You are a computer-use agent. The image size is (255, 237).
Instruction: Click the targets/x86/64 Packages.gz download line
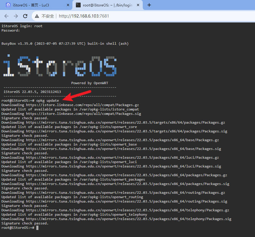tap(113, 122)
